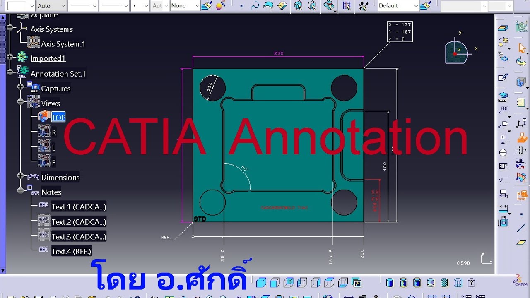530x298 pixels.
Task: Open the 'Auto' transparency dropdown
Action: 51,6
